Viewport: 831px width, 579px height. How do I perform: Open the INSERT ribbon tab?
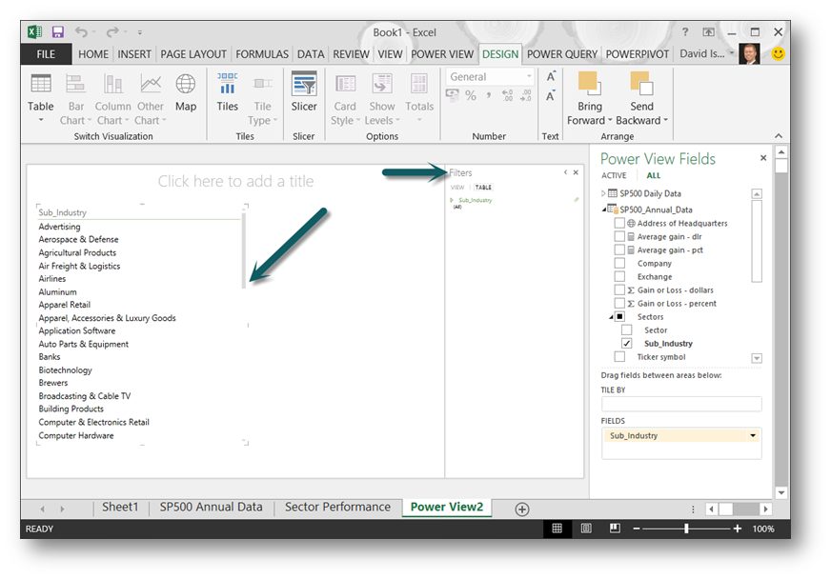134,54
